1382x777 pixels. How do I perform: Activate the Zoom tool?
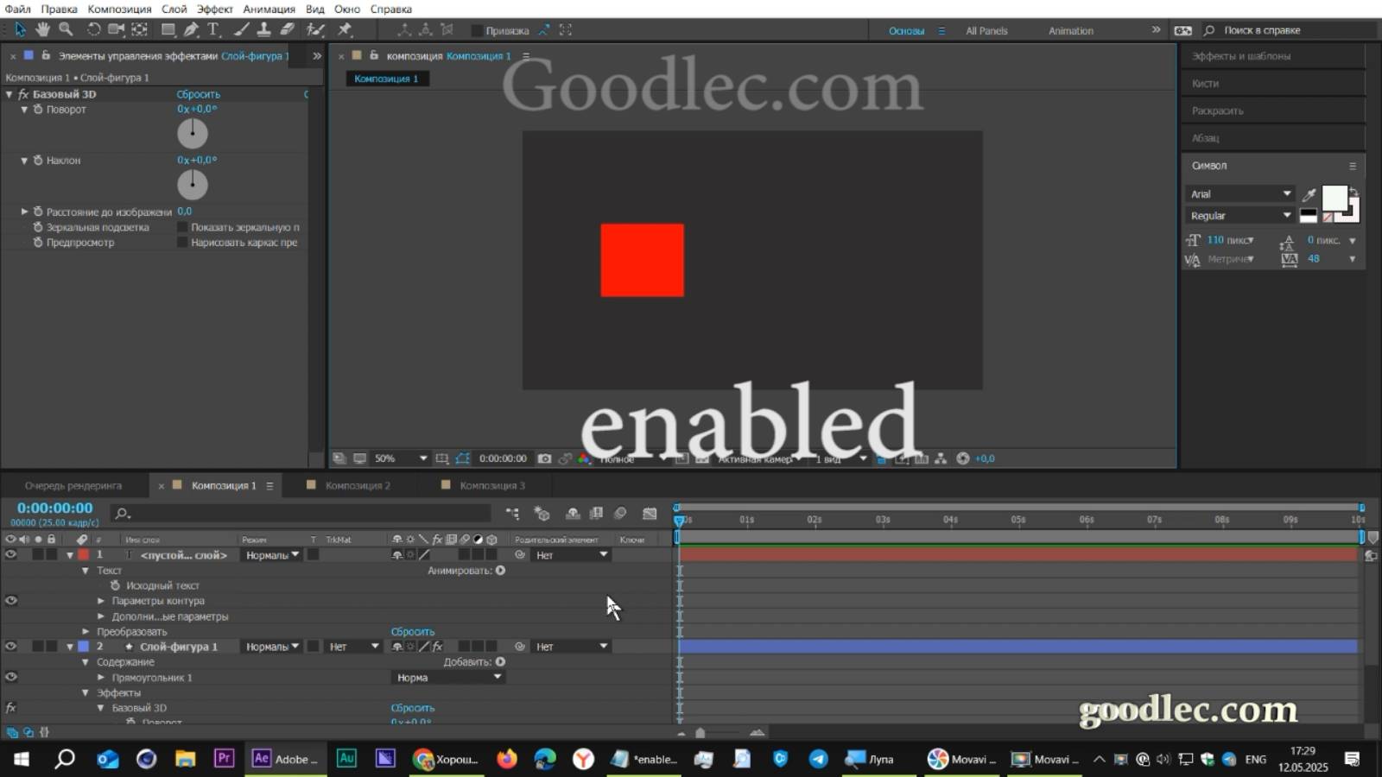(x=65, y=29)
